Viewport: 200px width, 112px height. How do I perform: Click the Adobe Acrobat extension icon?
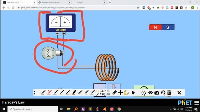coord(177,7)
